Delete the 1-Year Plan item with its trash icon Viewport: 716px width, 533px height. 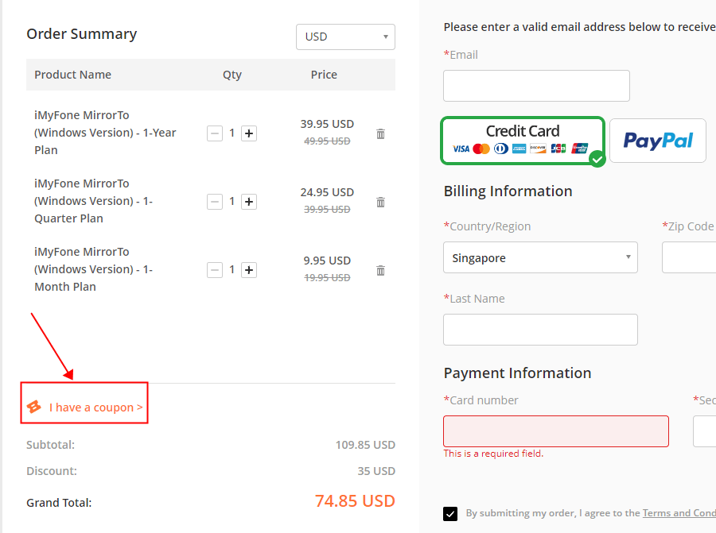click(380, 133)
